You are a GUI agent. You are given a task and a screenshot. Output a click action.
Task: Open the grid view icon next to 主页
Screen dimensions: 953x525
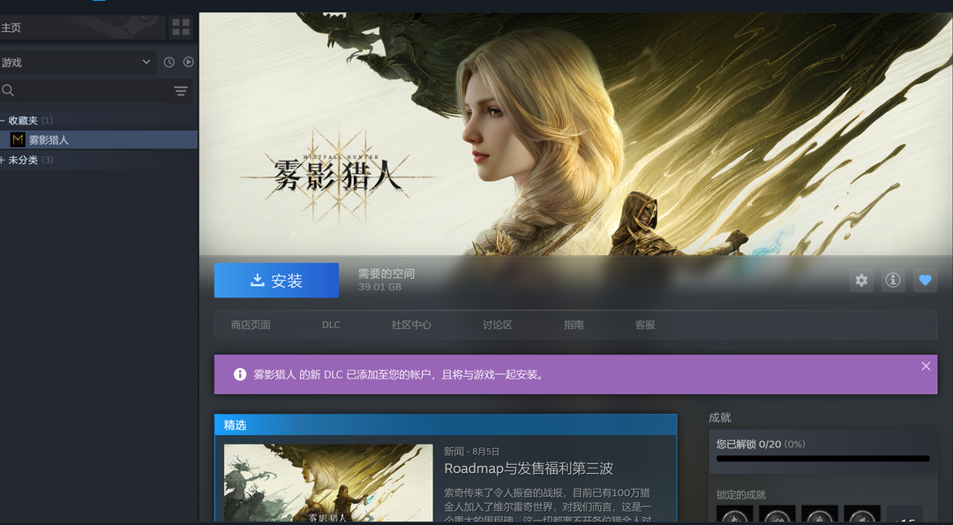181,27
